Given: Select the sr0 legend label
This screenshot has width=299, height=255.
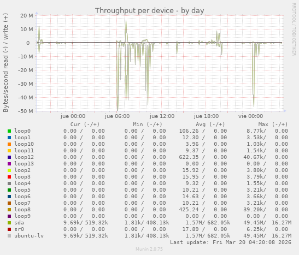Looking at the screenshot, I should (19, 229).
